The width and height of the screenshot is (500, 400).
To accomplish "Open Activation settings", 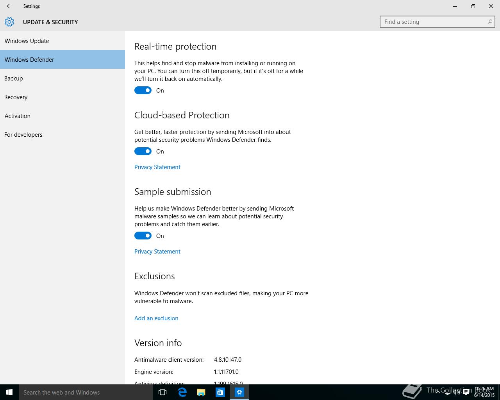I will 62,116.
